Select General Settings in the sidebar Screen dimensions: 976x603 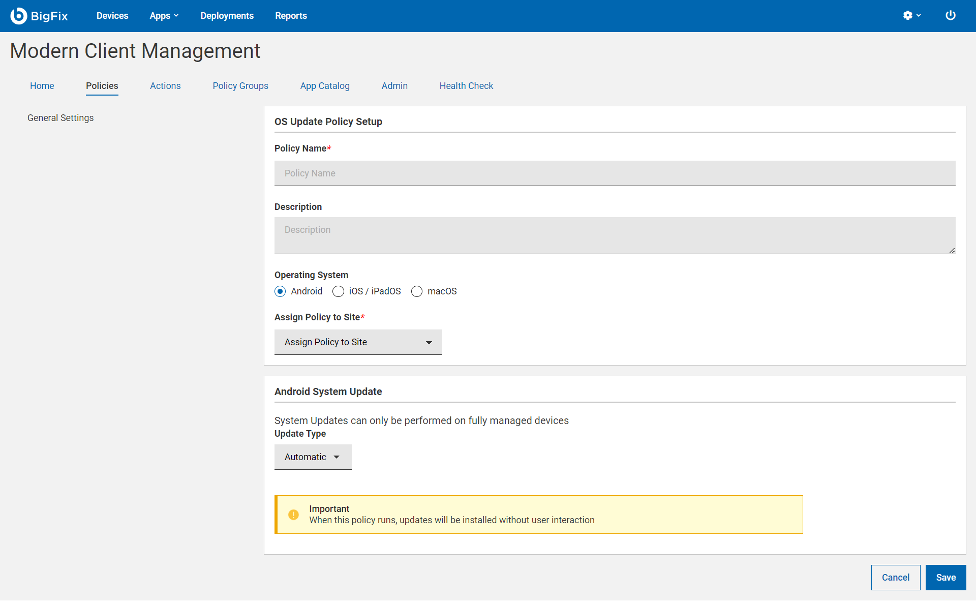point(60,118)
